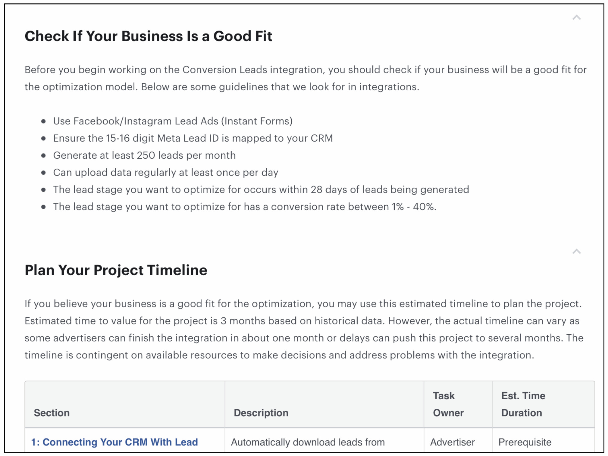Select the "Est. Time Duration" column header
This screenshot has width=608, height=456.
coord(523,404)
